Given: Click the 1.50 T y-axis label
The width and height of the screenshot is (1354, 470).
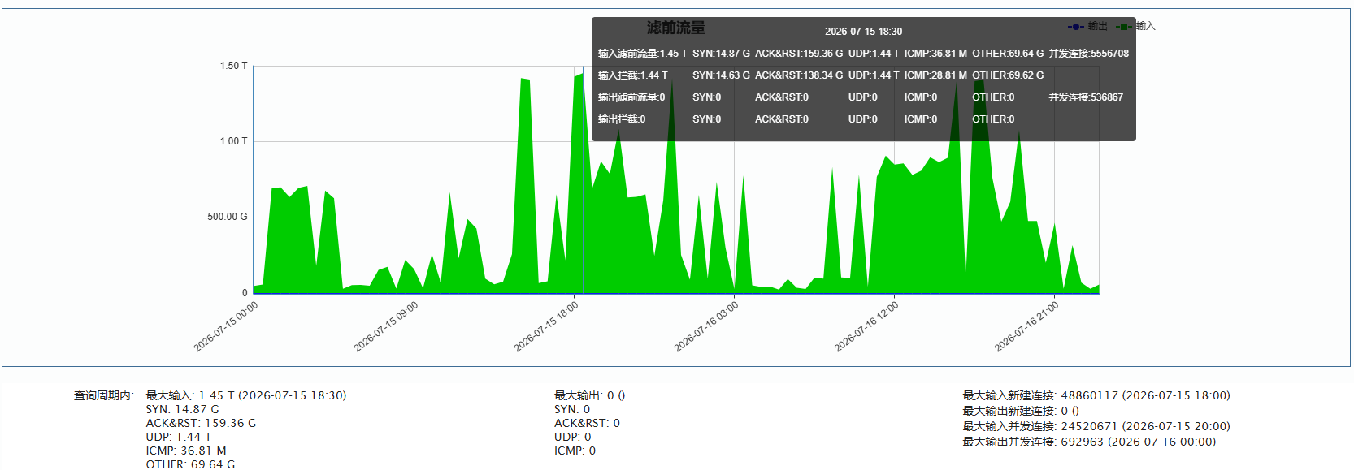Looking at the screenshot, I should tap(233, 66).
